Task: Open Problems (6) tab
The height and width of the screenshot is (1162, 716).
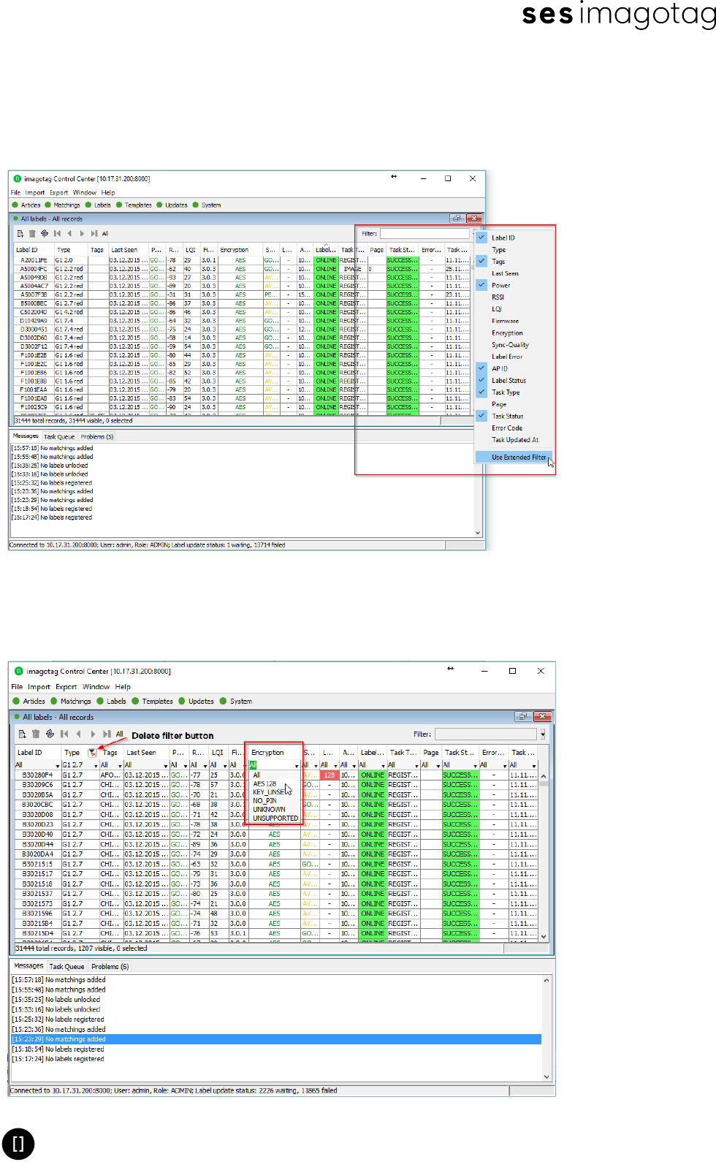Action: [x=110, y=967]
